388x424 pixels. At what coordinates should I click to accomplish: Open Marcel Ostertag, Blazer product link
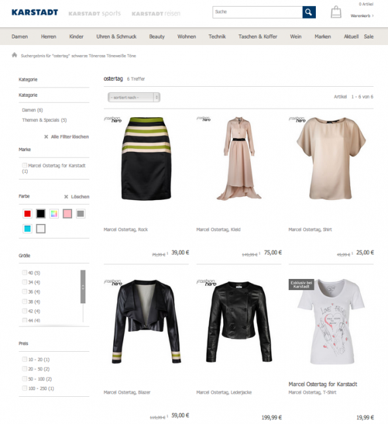(127, 392)
